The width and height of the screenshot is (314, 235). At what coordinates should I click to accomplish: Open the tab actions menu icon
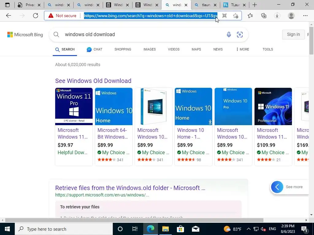7,5
